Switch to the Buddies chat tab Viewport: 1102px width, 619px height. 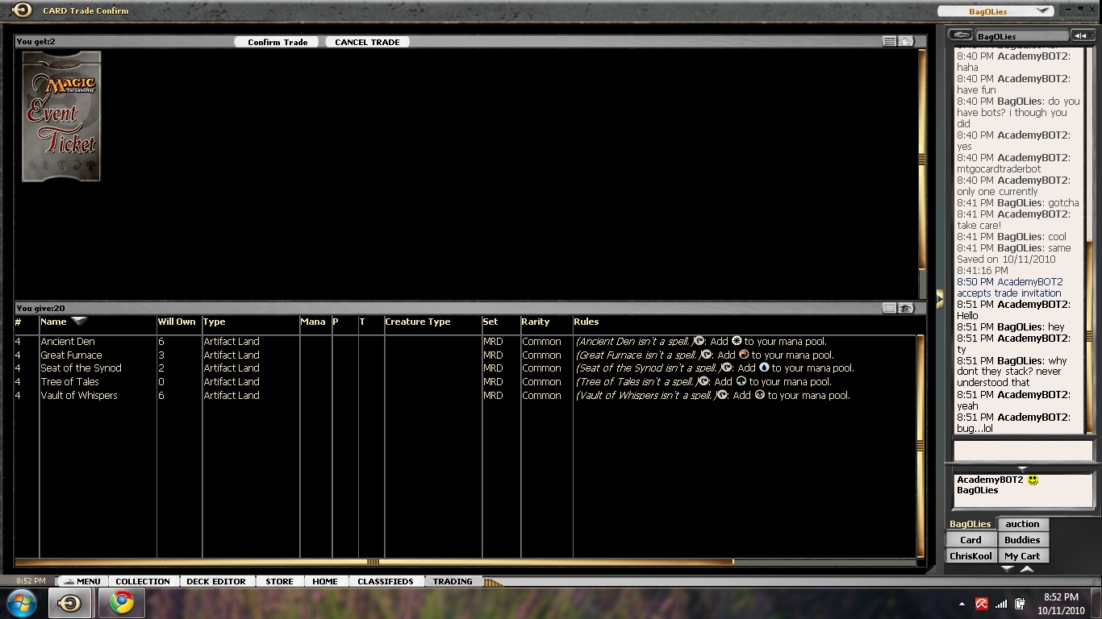(1022, 540)
